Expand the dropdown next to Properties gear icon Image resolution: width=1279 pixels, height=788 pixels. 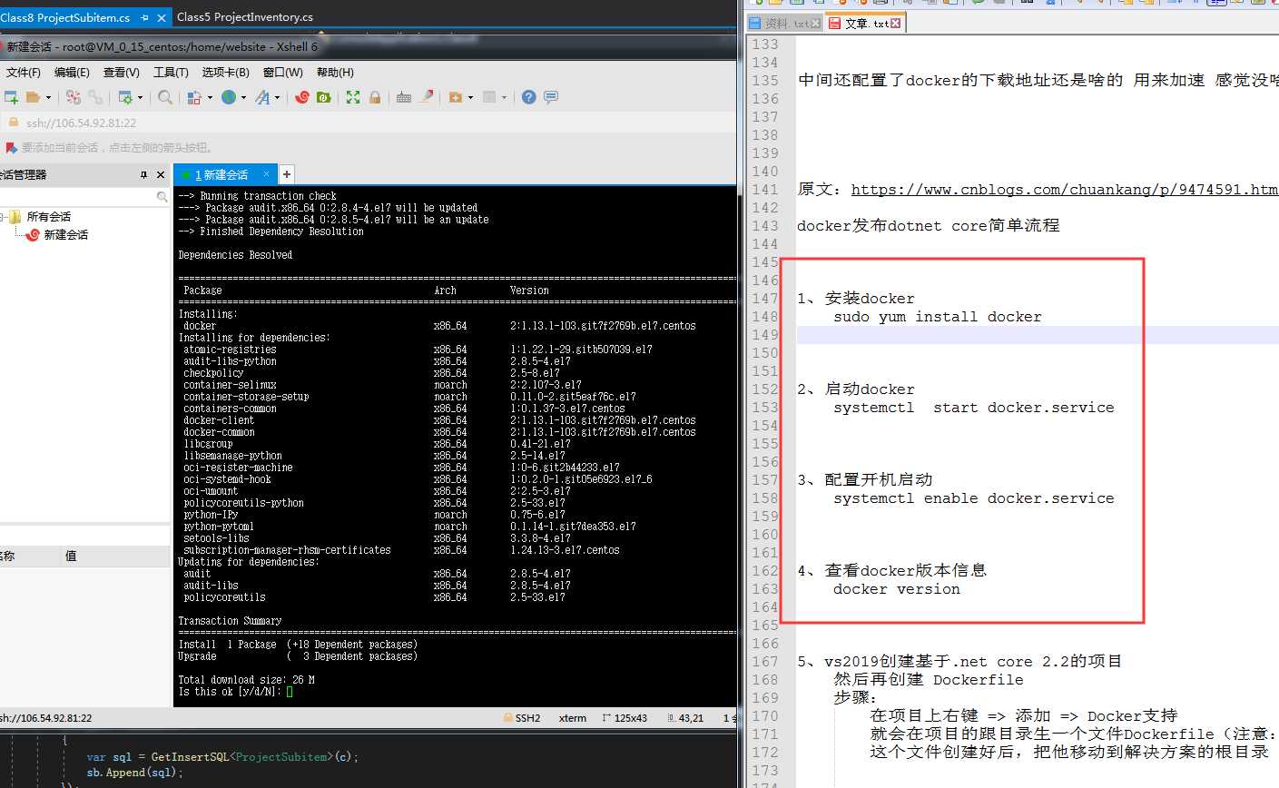[x=140, y=97]
